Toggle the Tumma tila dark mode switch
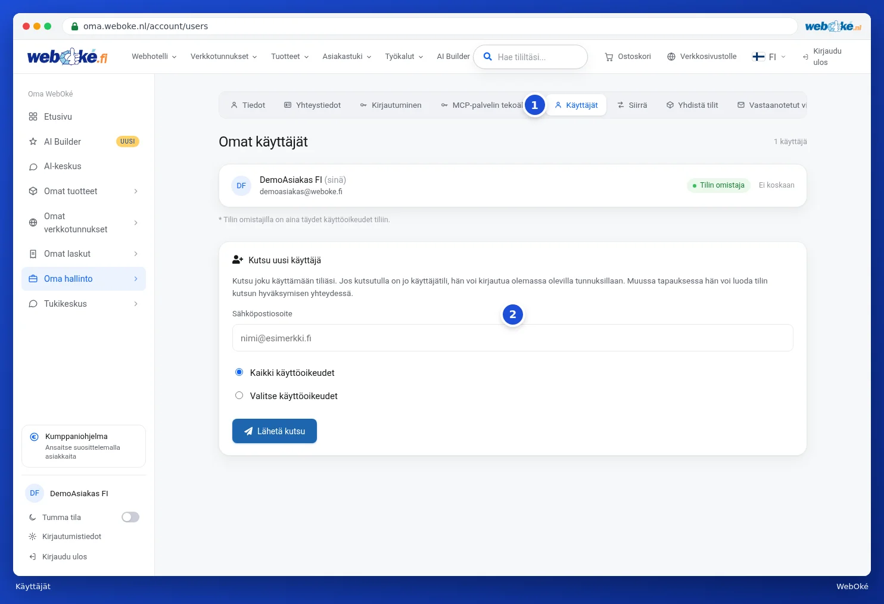The width and height of the screenshot is (884, 604). coord(130,517)
